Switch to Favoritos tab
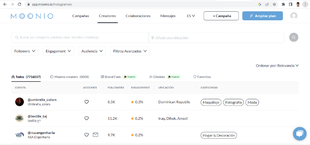 (202, 77)
